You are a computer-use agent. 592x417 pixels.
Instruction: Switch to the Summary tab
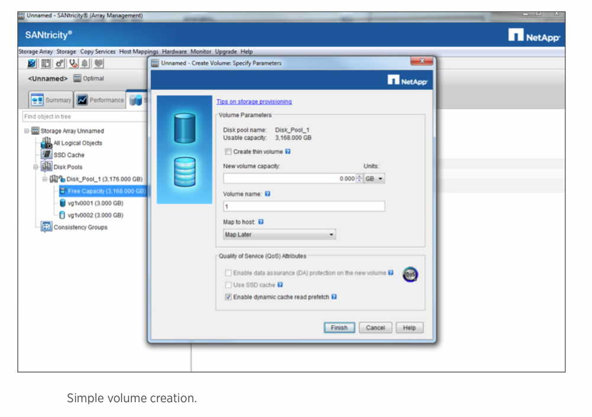pos(51,100)
